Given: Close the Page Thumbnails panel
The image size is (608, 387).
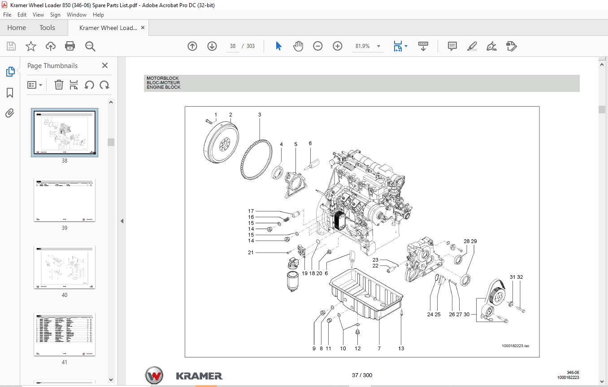Looking at the screenshot, I should tap(105, 65).
